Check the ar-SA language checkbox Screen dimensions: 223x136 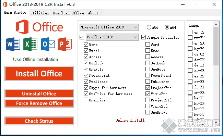click(190, 43)
